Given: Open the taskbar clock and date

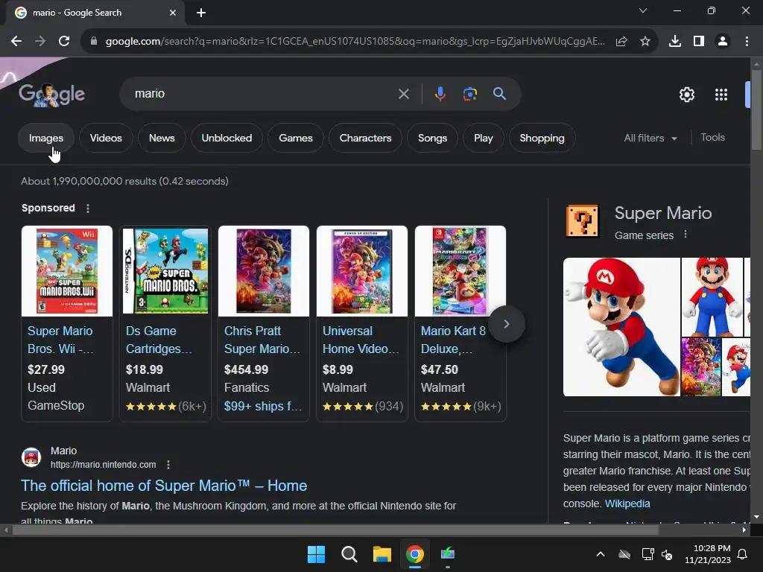Looking at the screenshot, I should [x=708, y=554].
